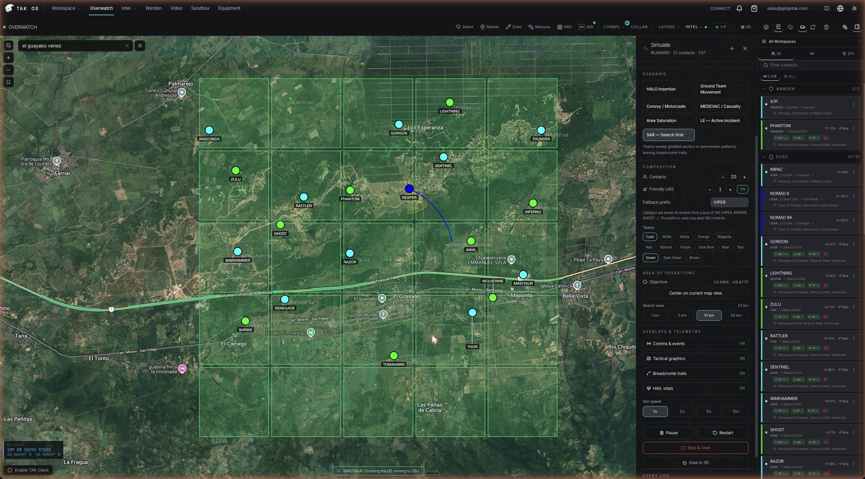Click the vehicle icon in toolbar
The width and height of the screenshot is (865, 479).
802,27
